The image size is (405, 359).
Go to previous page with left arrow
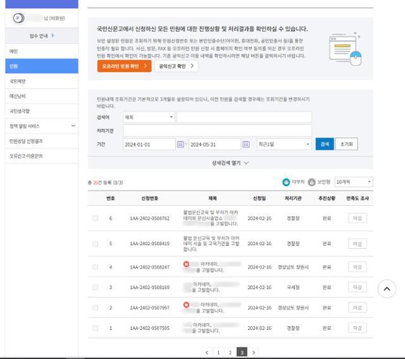point(206,351)
